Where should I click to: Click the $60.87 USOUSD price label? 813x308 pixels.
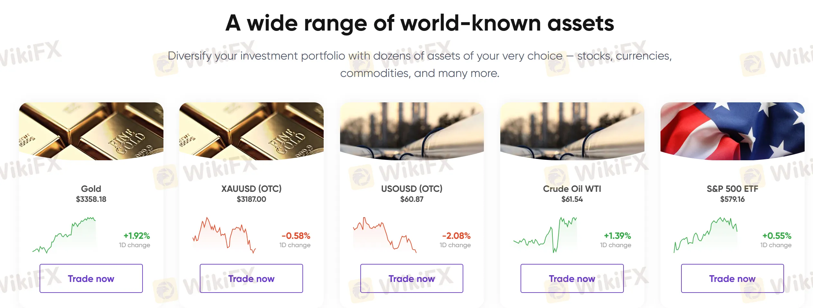(x=411, y=199)
